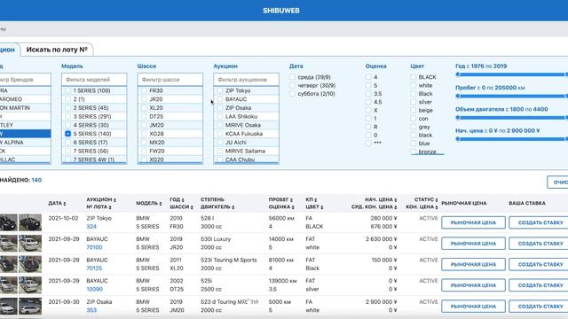Viewport: 568px width, 319px height.
Task: Open lot 353 link
Action: (91, 310)
